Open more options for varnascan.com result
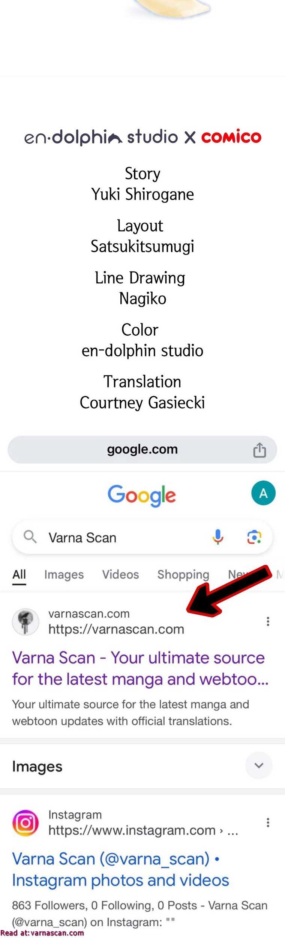 pos(268,621)
